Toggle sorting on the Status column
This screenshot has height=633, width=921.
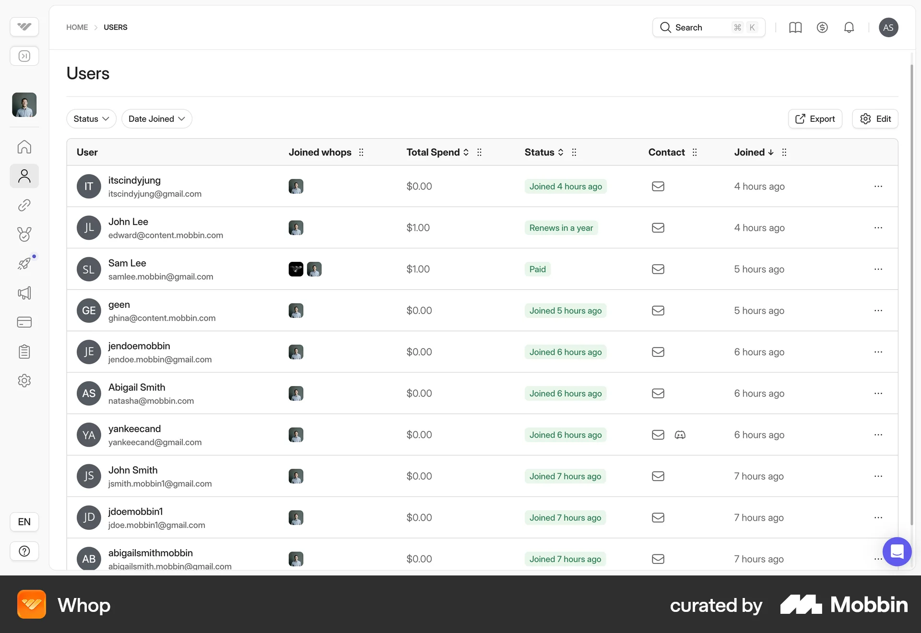[x=560, y=152]
